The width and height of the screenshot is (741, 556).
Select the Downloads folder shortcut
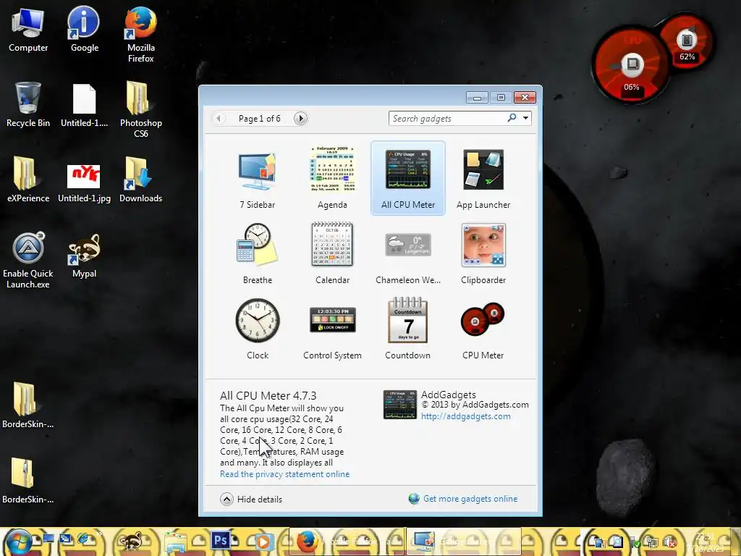pos(140,180)
